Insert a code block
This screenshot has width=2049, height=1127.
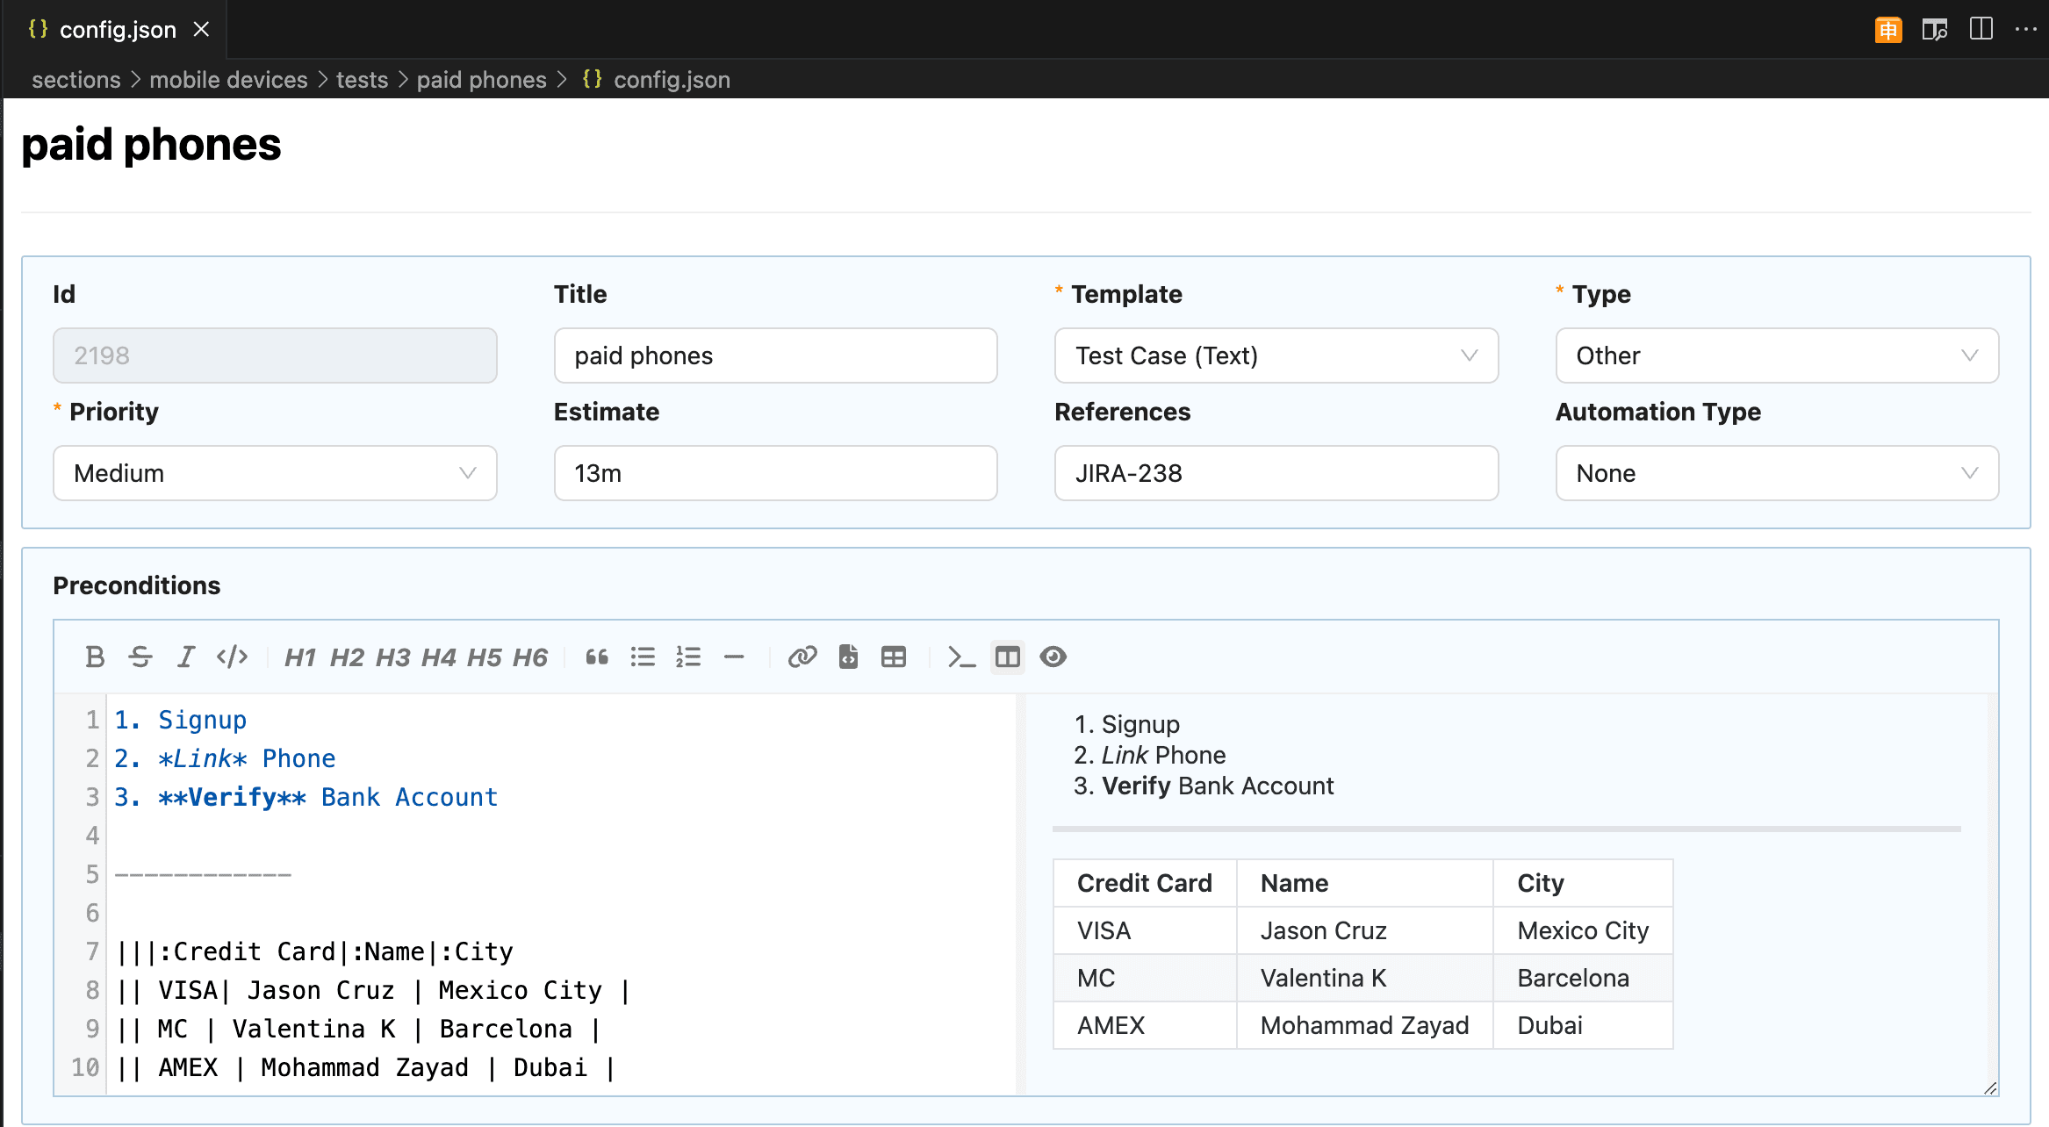click(961, 657)
